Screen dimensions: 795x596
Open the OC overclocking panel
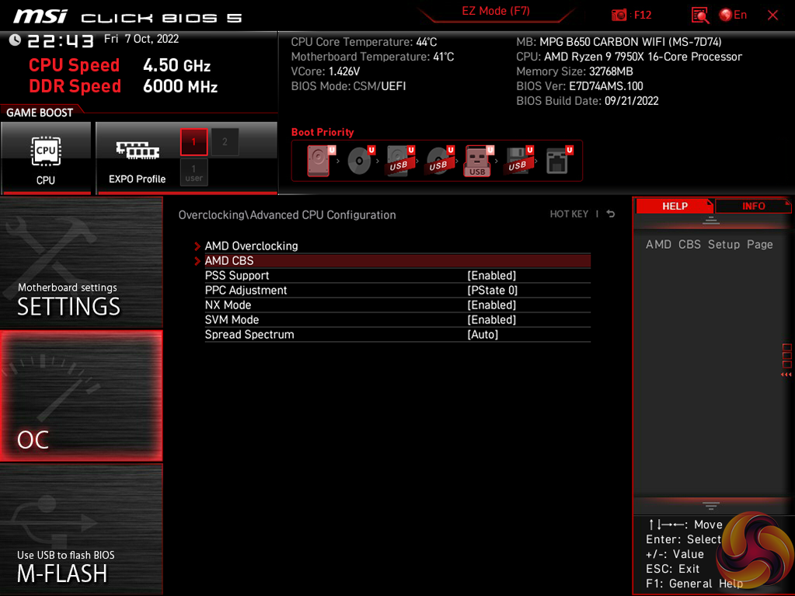tap(81, 396)
